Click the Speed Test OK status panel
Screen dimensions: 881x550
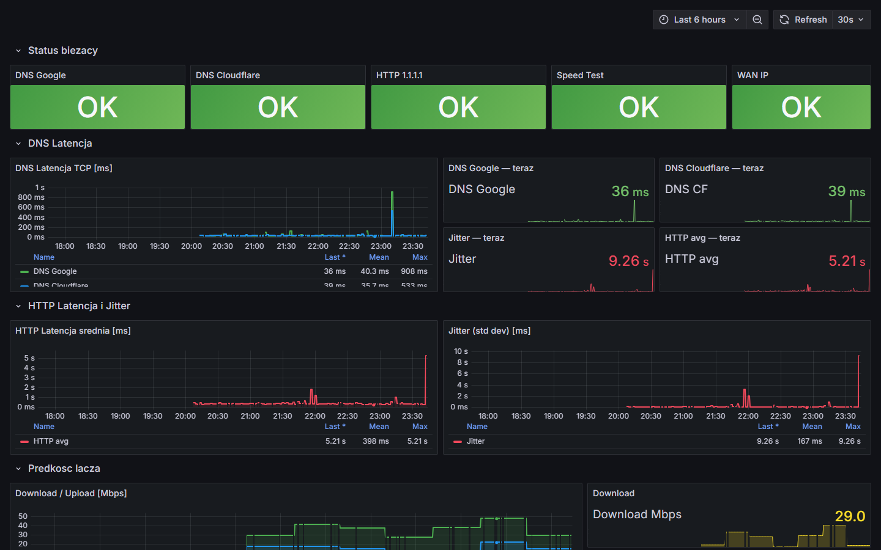639,107
